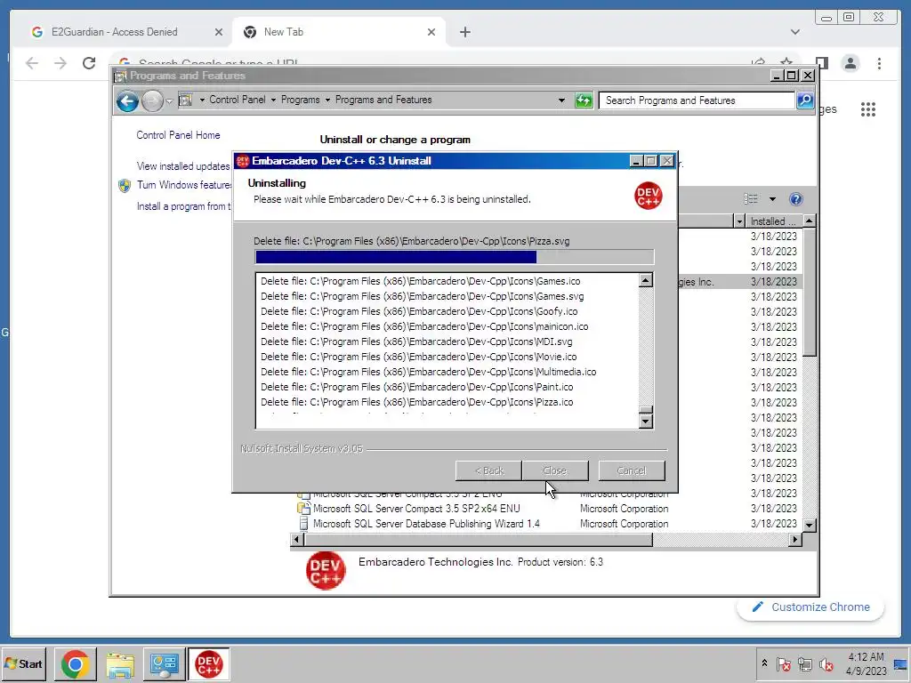The height and width of the screenshot is (683, 911).
Task: Open view options dropdown arrow
Action: click(x=772, y=199)
